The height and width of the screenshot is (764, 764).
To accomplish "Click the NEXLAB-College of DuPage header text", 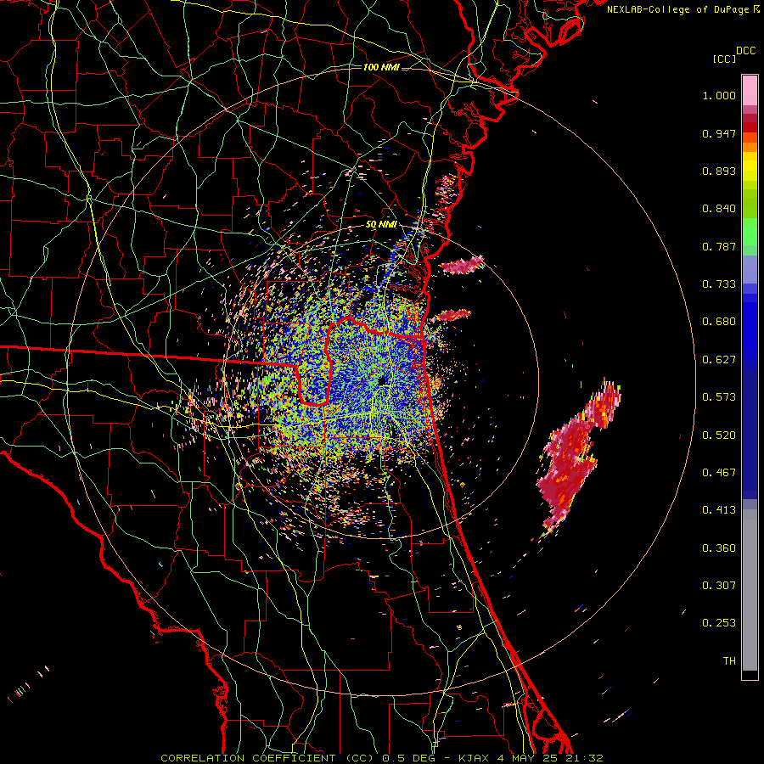I will [x=678, y=9].
